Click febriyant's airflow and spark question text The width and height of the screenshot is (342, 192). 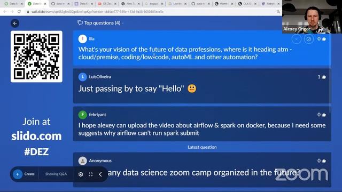(202, 129)
